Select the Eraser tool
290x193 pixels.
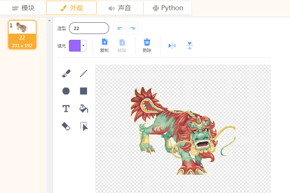coord(66,126)
